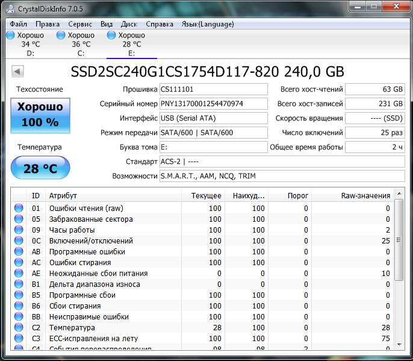Click the total host writes value 231 GB
Viewport: 413px width, 361px height.
[x=375, y=104]
